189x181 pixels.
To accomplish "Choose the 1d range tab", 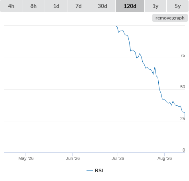I will coord(56,6).
